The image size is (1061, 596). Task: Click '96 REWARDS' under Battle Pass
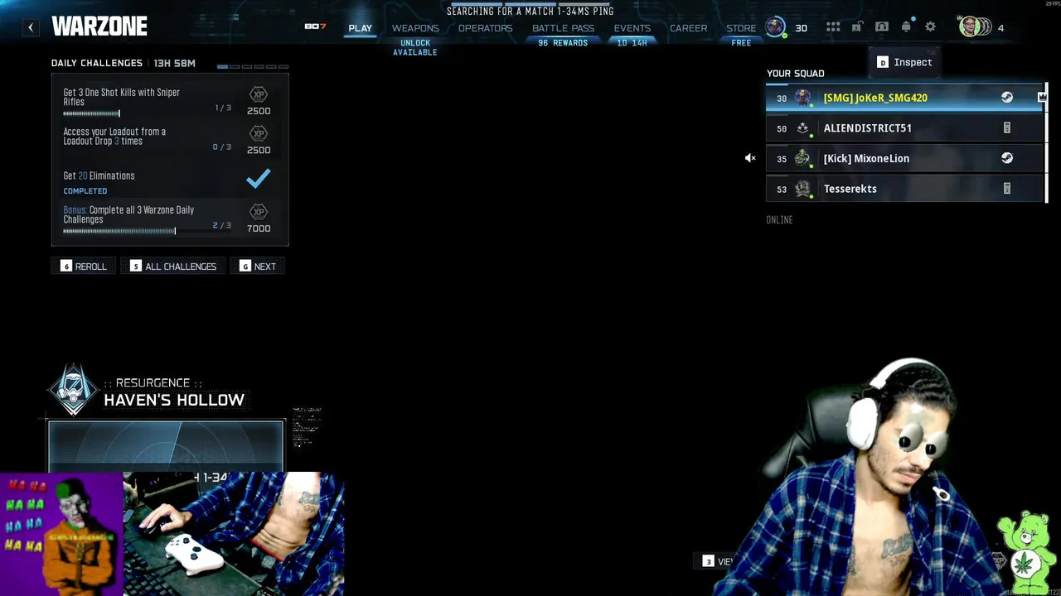[x=563, y=43]
